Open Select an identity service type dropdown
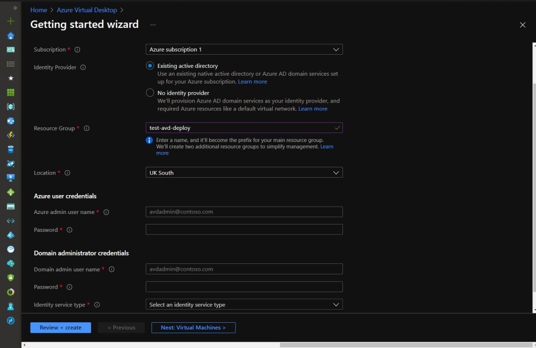Screen dimensions: 536x348 pyautogui.click(x=244, y=304)
